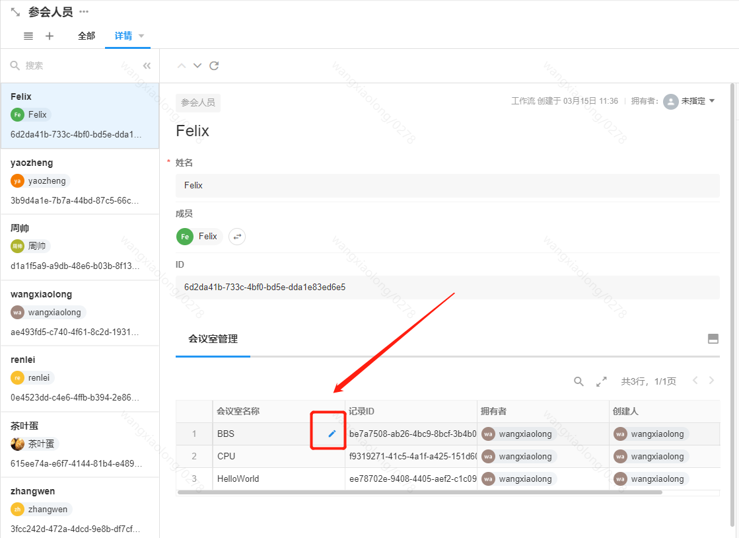Click the owner avatar placeholder icon
The height and width of the screenshot is (538, 739).
pos(671,101)
